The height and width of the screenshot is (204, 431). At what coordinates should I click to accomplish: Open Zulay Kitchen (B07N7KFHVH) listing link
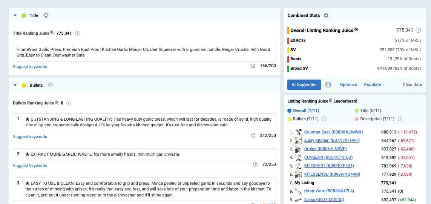pyautogui.click(x=332, y=141)
